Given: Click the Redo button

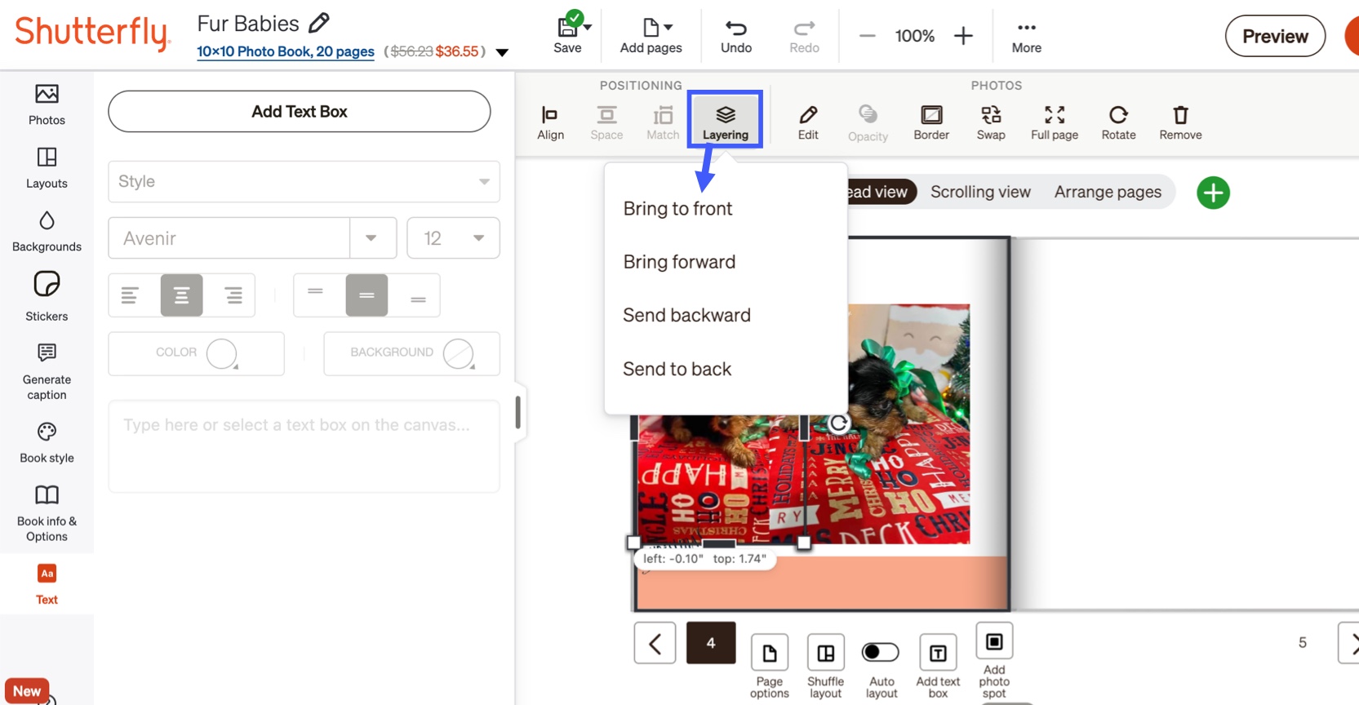Looking at the screenshot, I should [804, 36].
